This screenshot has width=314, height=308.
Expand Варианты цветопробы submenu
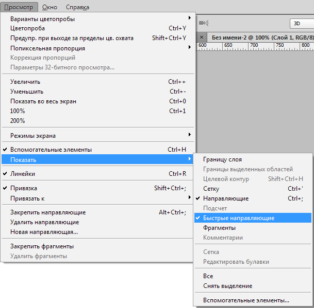pyautogui.click(x=98, y=19)
